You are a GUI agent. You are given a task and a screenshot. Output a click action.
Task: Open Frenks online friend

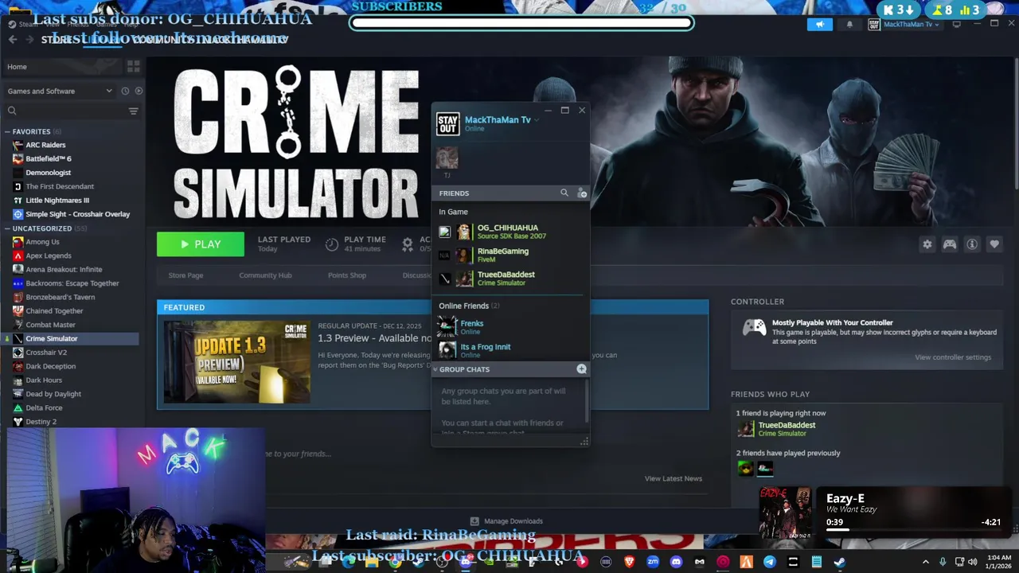click(x=509, y=326)
